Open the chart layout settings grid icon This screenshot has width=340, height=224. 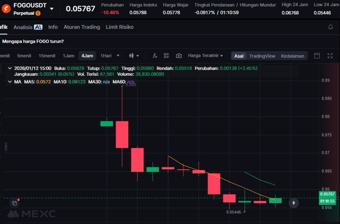(166, 56)
